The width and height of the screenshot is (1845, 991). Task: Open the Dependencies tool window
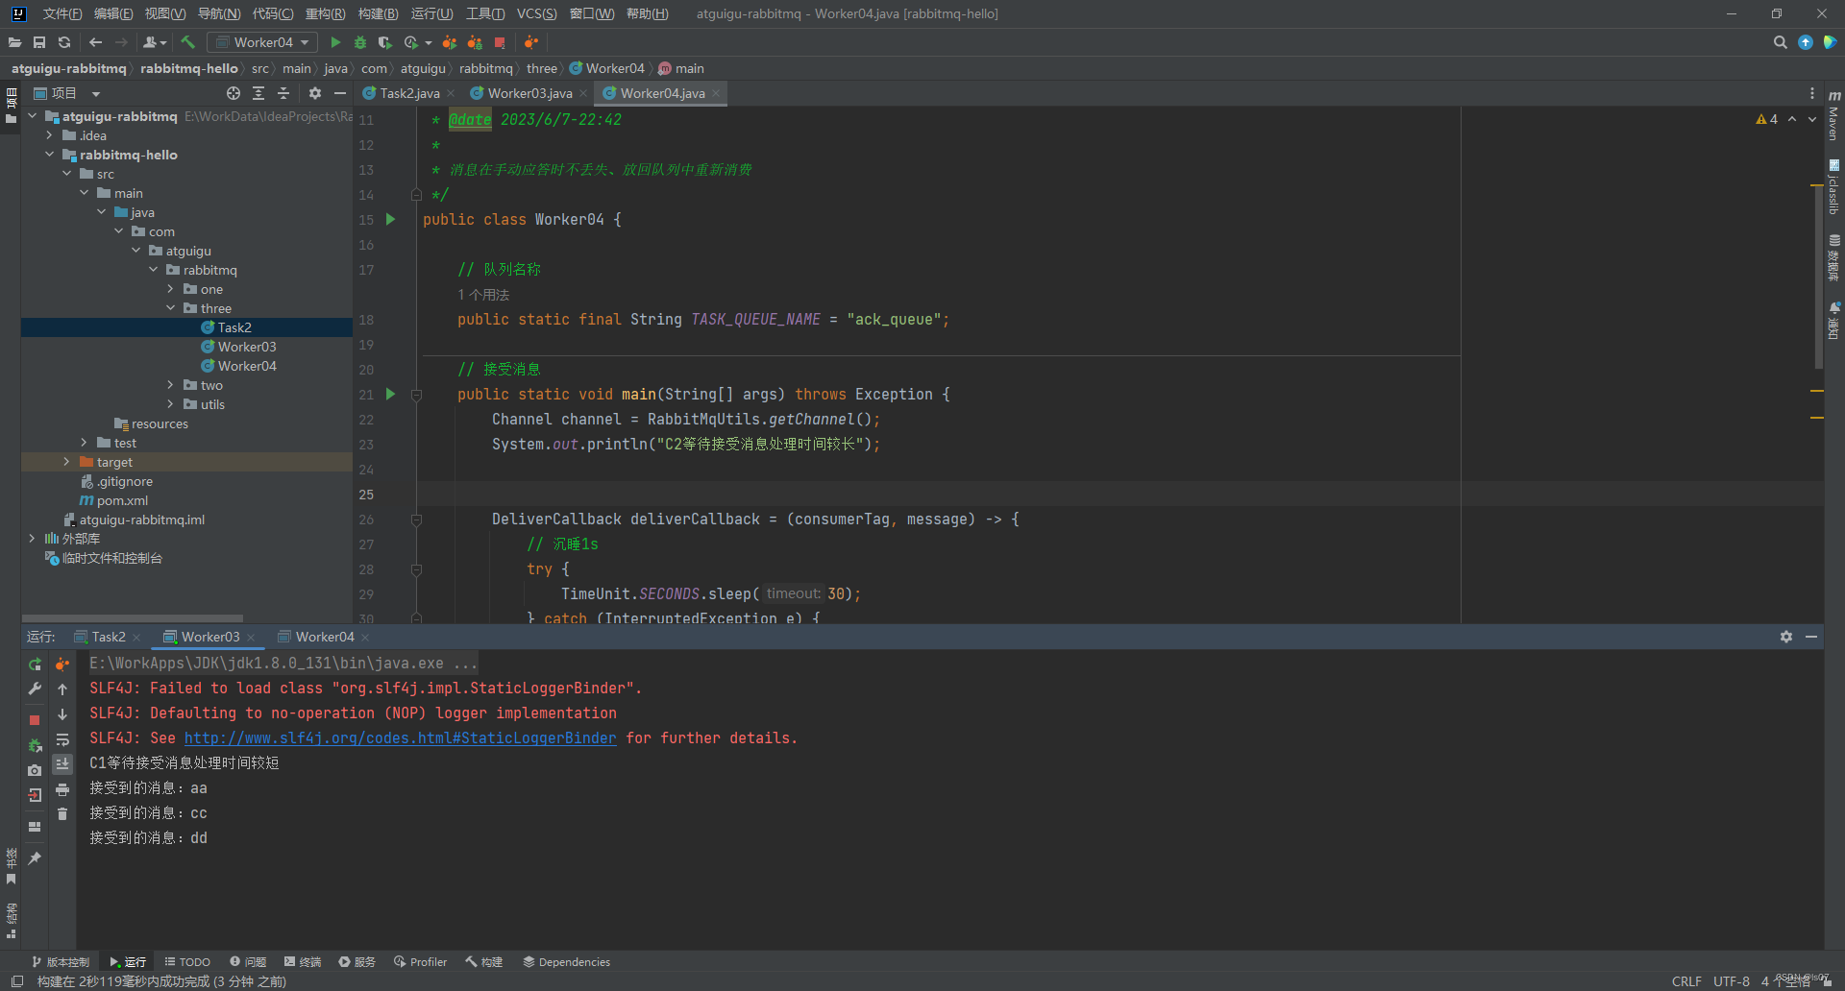point(567,961)
